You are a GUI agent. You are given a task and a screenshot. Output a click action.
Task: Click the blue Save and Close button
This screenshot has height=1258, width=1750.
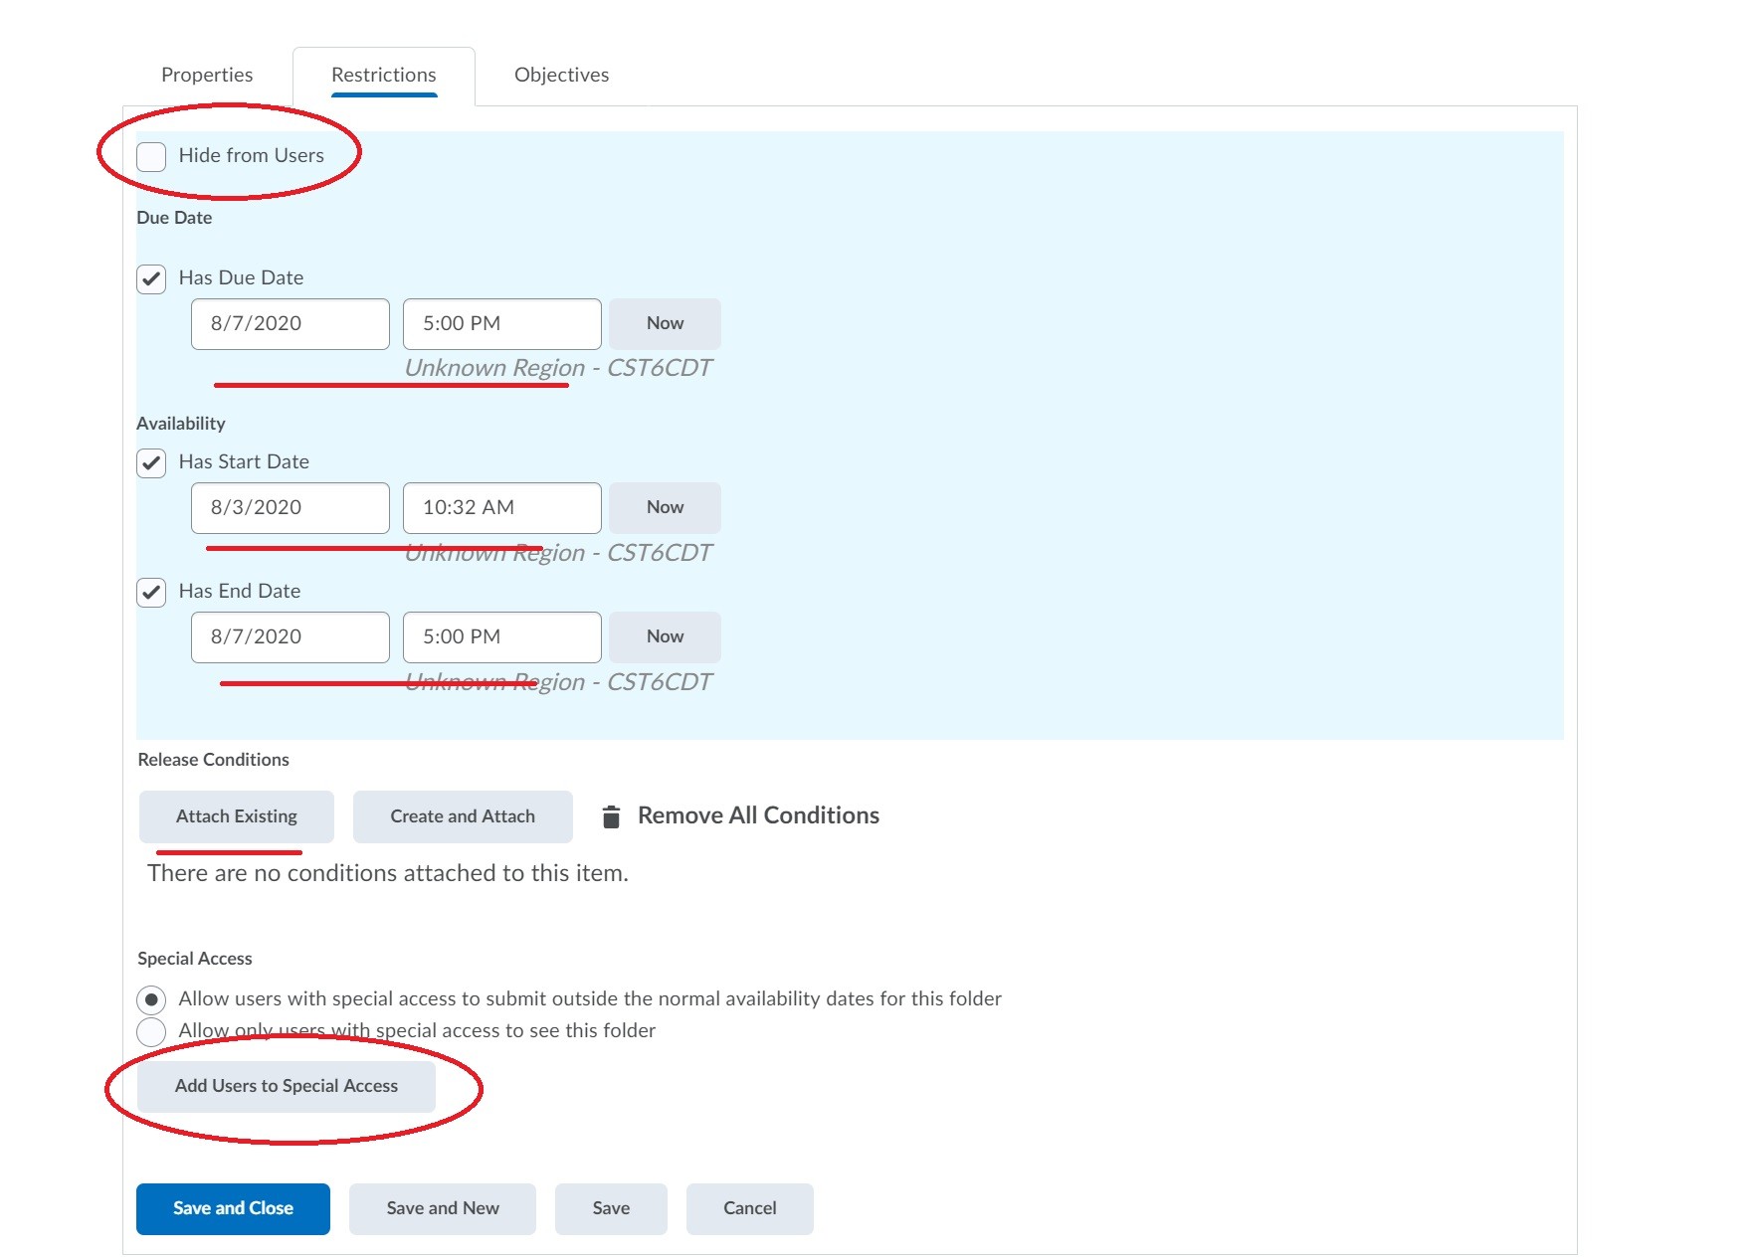click(x=233, y=1208)
